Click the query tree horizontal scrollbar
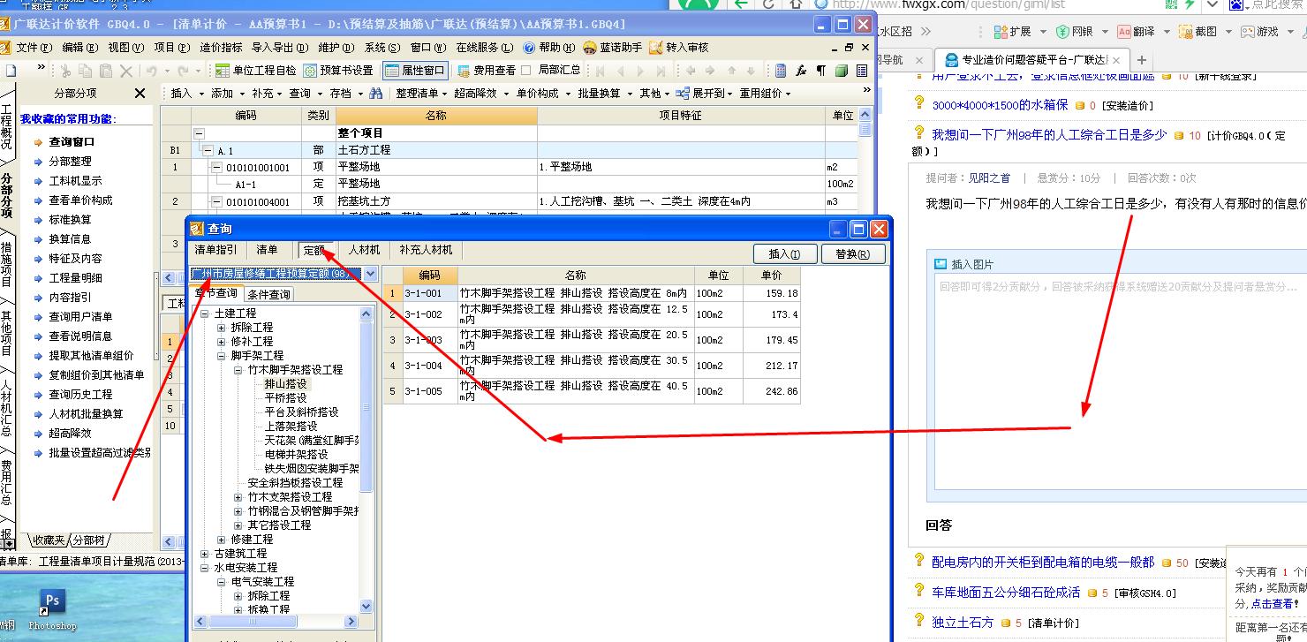Image resolution: width=1307 pixels, height=642 pixels. [x=276, y=621]
